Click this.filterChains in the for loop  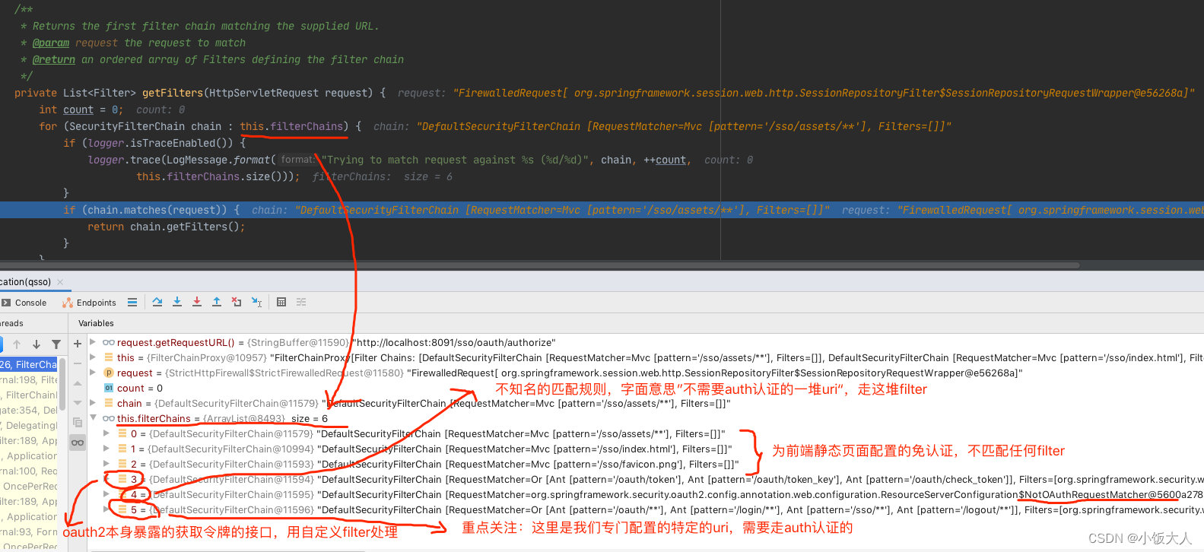[291, 126]
